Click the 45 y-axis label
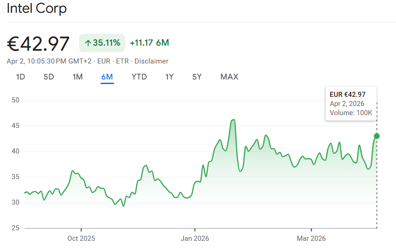 point(16,126)
